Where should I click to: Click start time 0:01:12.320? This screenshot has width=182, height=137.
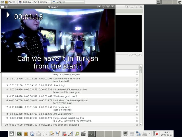point(16,79)
